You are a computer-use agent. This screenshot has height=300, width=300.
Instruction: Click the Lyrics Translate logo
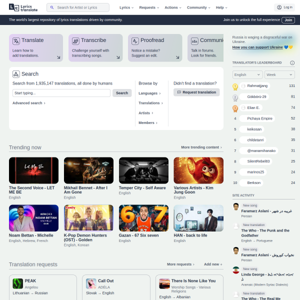tap(23, 7)
